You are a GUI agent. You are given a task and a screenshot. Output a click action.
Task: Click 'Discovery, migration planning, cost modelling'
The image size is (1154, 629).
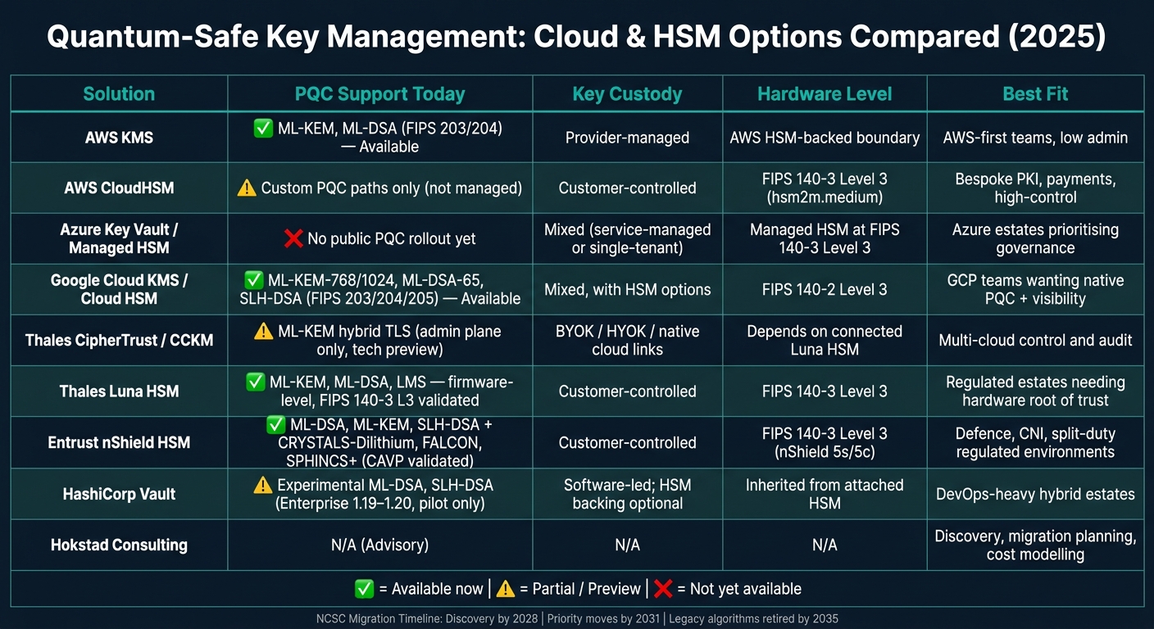[1035, 545]
